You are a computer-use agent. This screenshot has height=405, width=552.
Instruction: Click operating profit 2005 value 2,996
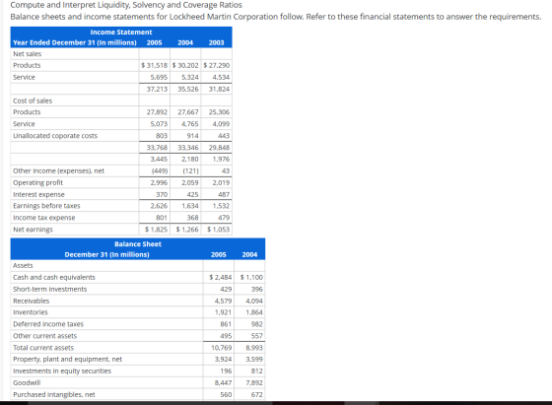coord(159,182)
